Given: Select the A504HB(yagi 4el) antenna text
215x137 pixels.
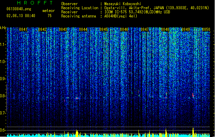Looking at the screenshot, I should point(121,16).
